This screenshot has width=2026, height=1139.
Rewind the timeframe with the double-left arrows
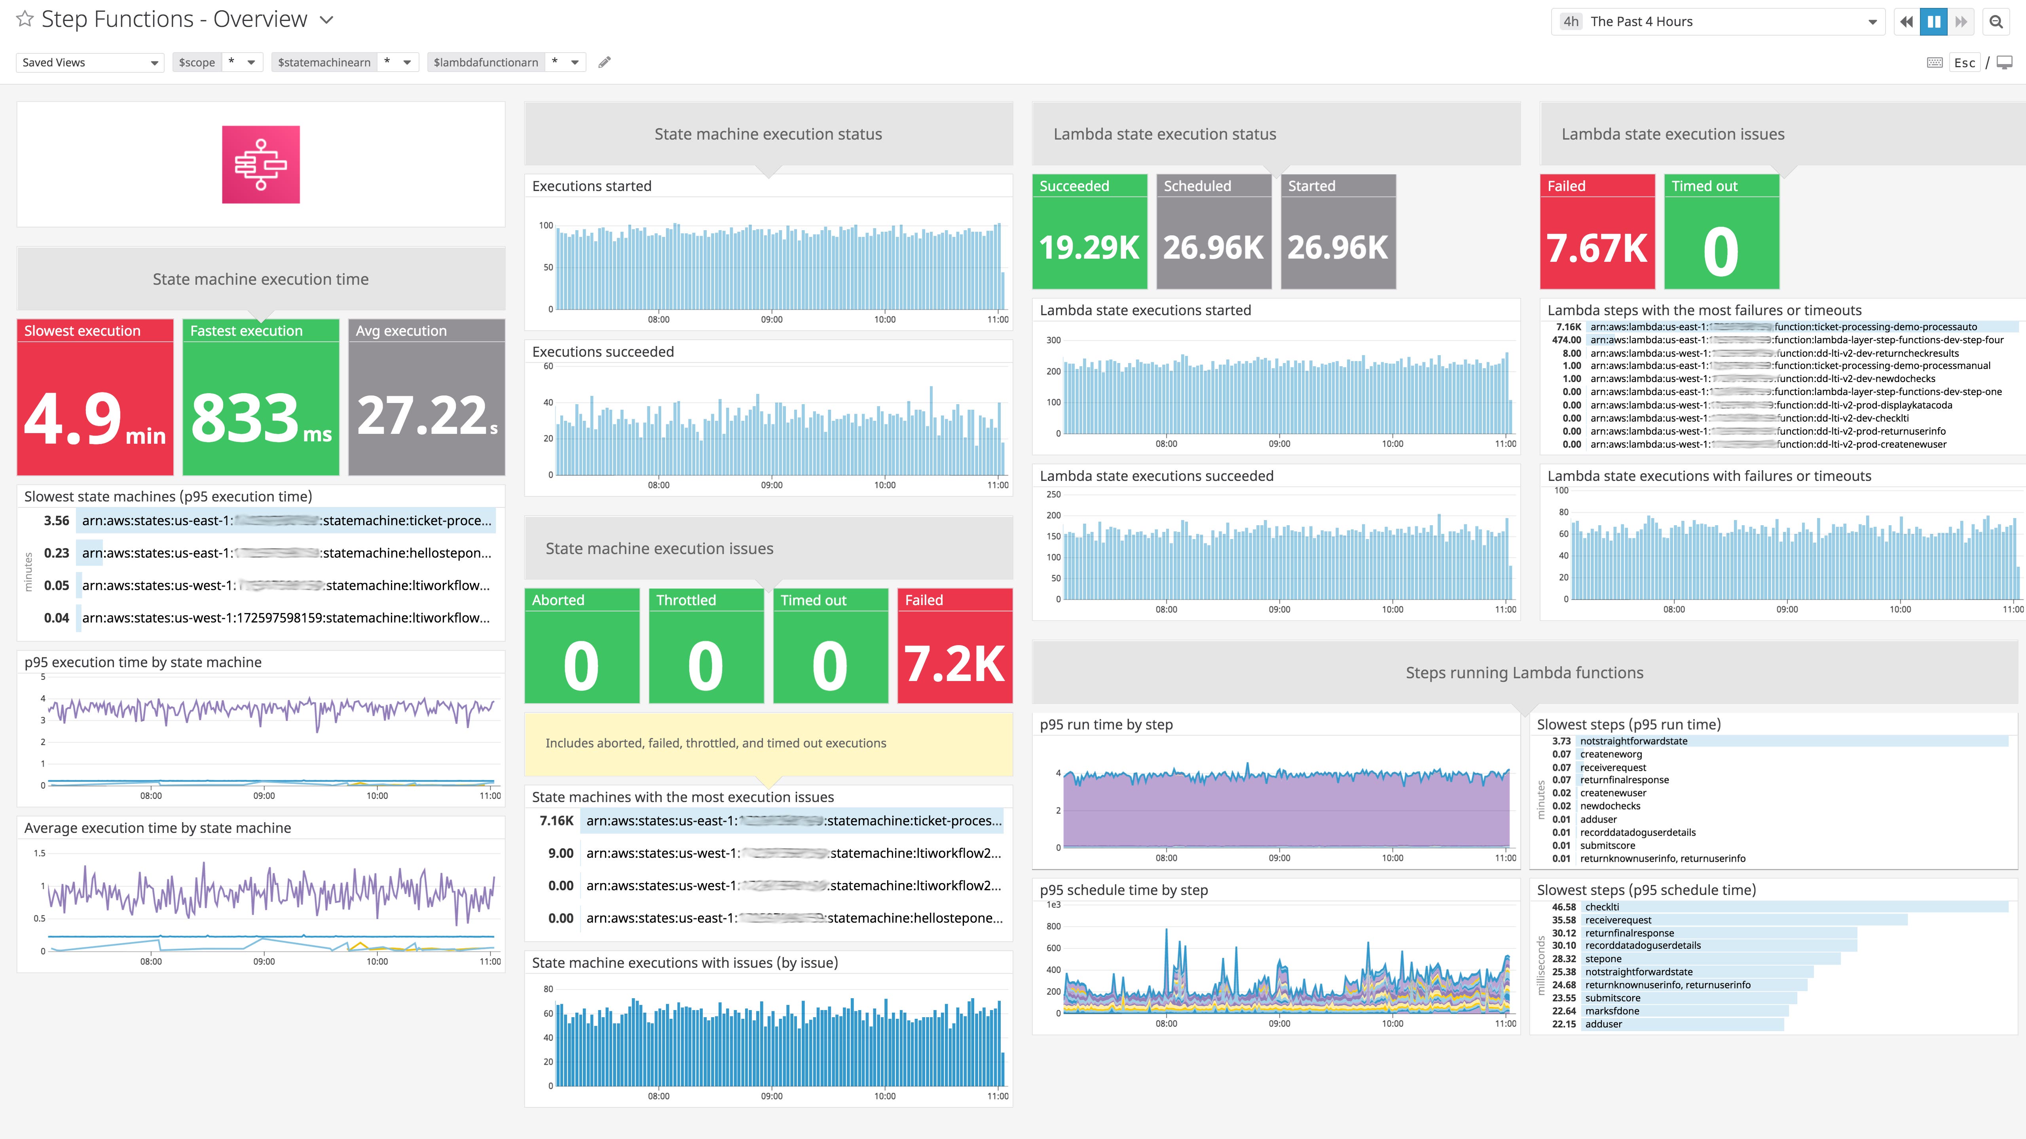[1906, 21]
